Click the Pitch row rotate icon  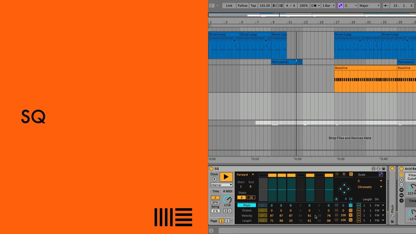pyautogui.click(x=336, y=205)
